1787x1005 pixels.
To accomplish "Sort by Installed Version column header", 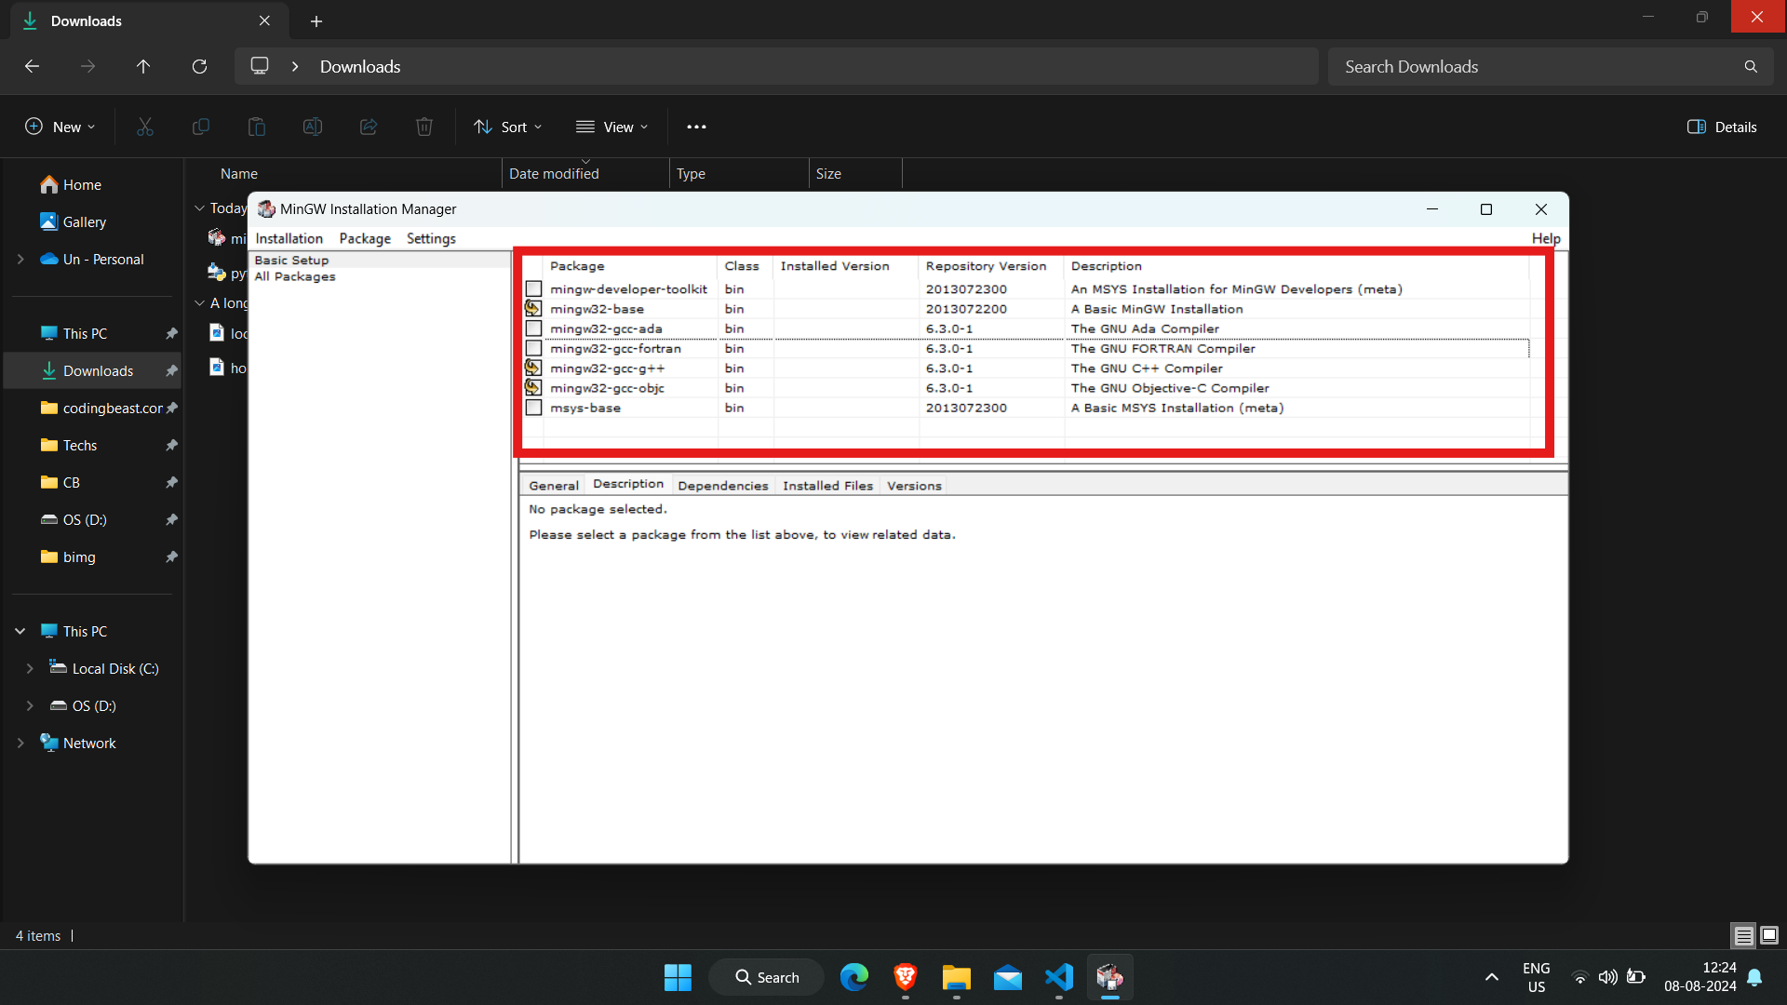I will 846,266.
